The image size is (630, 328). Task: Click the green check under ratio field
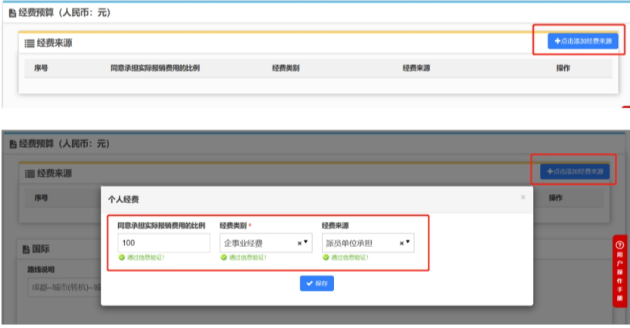[x=121, y=258]
